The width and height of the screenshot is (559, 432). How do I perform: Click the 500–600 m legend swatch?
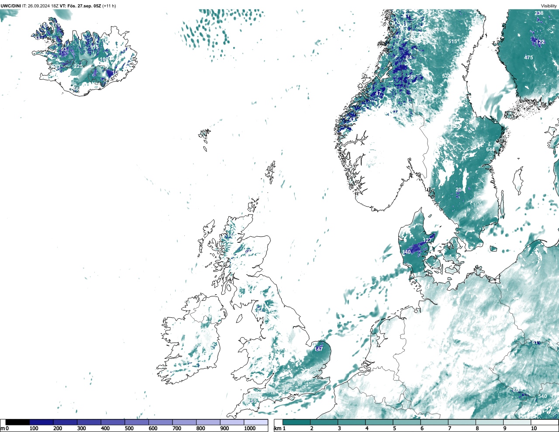point(137,422)
